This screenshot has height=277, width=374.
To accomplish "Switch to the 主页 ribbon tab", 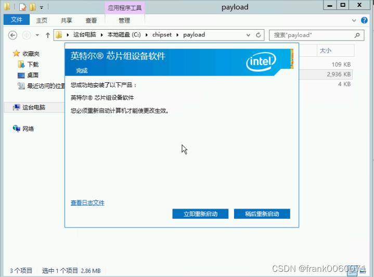I will tap(42, 20).
